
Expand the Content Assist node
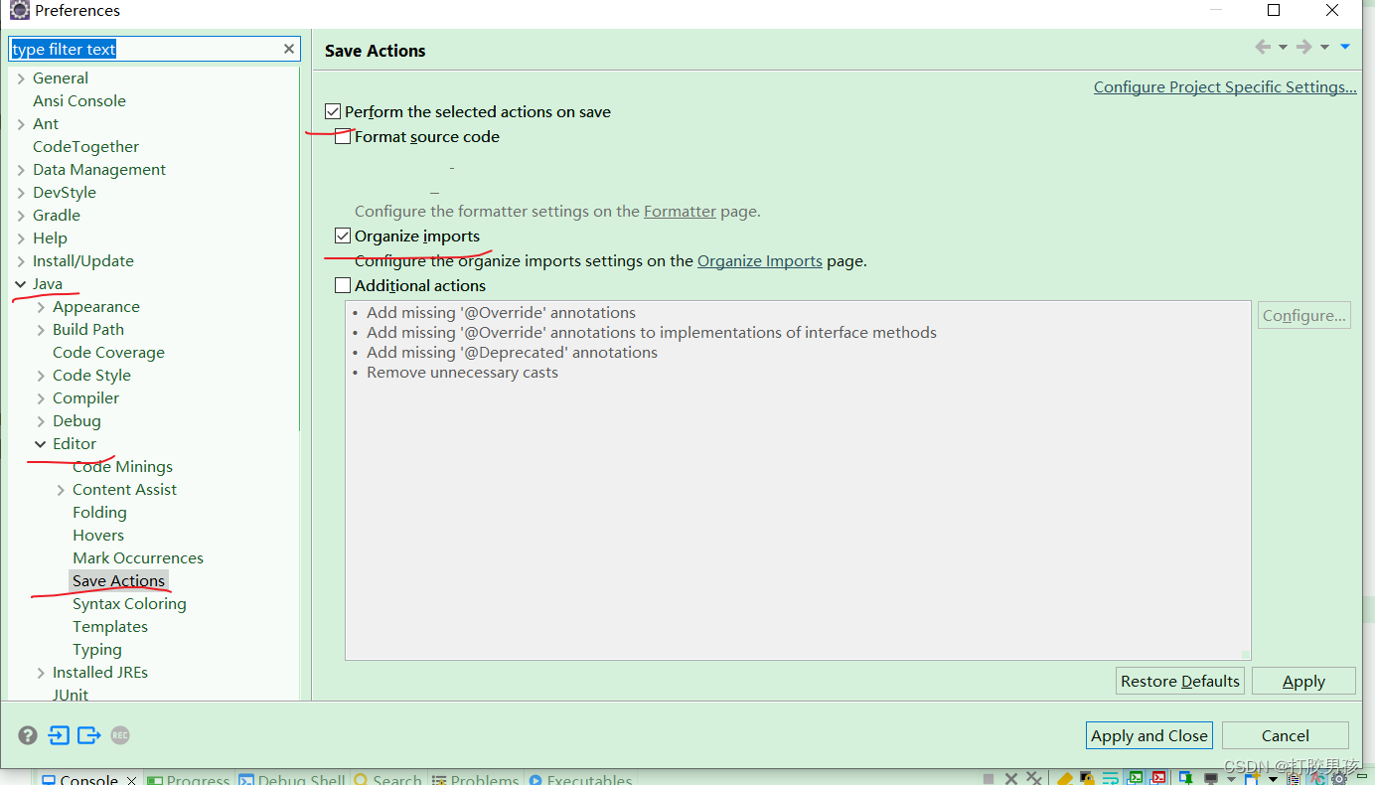point(61,490)
